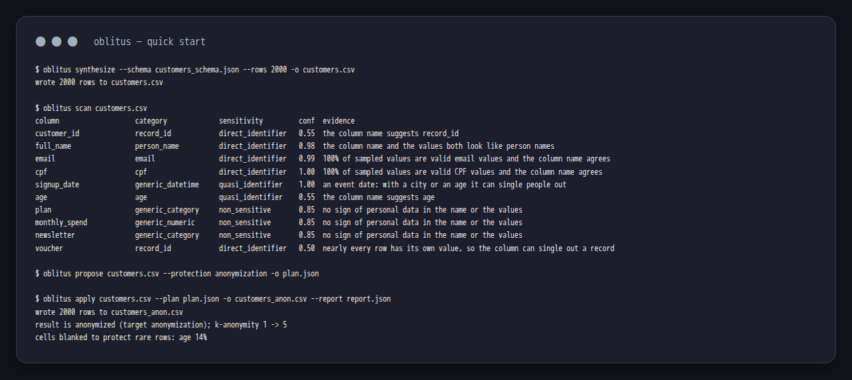Viewport: 852px width, 380px height.
Task: Click 'nearly every row has its own value' evidence
Action: [469, 248]
